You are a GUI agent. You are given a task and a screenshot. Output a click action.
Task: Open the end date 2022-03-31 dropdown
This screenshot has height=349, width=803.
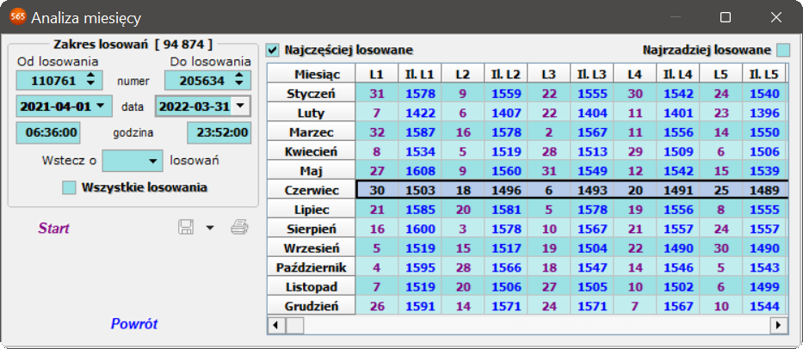click(x=238, y=107)
